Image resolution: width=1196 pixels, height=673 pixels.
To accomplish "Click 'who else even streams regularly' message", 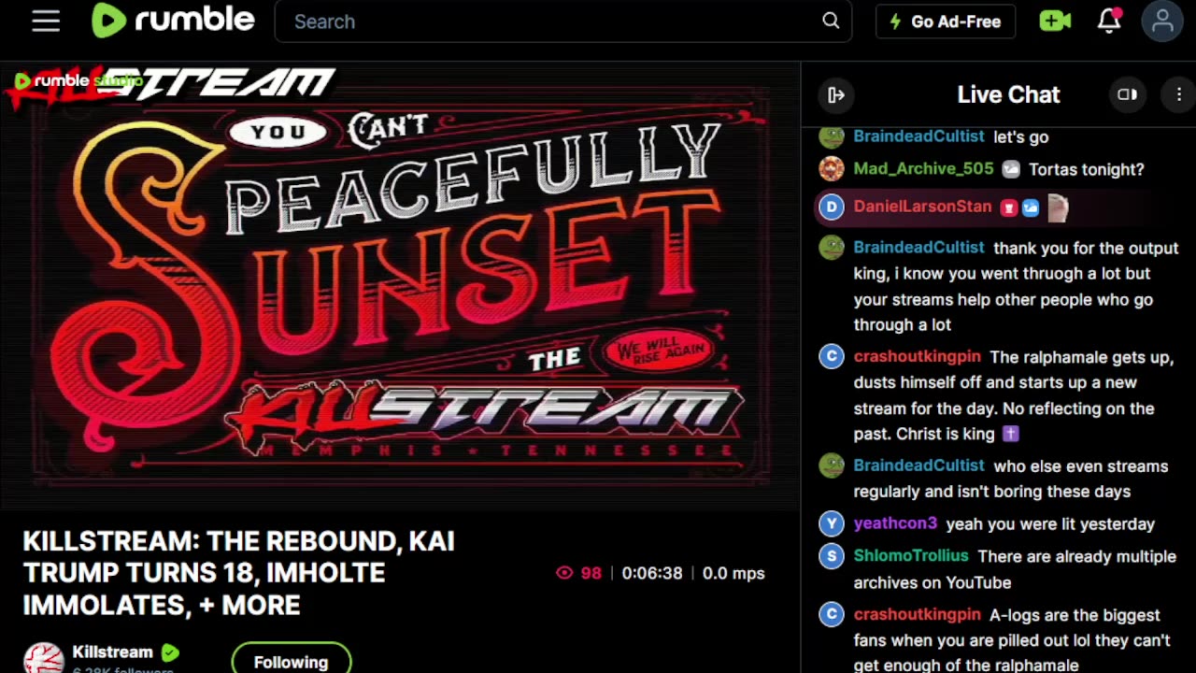I will point(1011,479).
